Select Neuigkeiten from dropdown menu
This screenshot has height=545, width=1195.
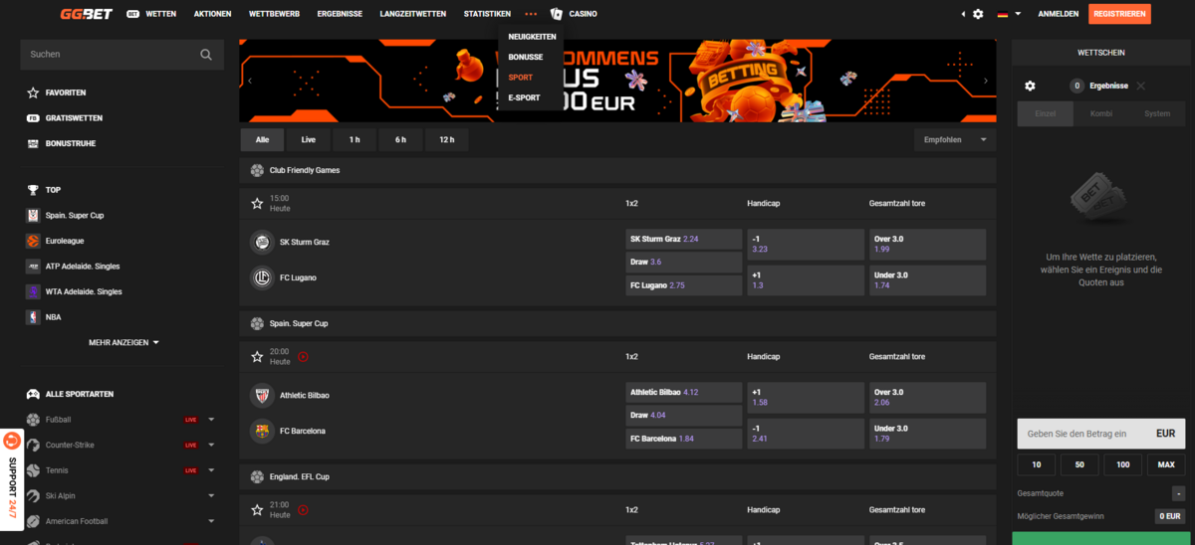point(532,37)
